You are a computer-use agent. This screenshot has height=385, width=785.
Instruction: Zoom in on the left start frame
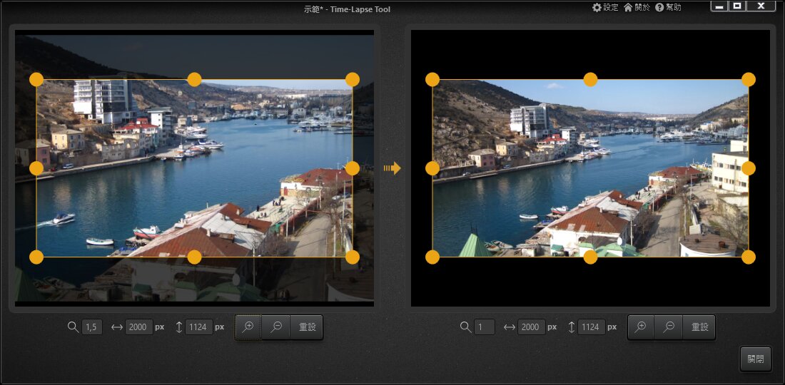(x=248, y=327)
